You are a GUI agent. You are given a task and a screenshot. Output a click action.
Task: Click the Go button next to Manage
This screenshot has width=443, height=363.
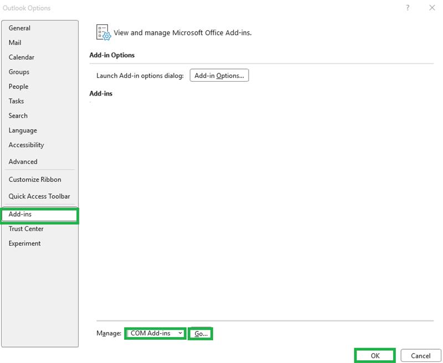tap(200, 334)
